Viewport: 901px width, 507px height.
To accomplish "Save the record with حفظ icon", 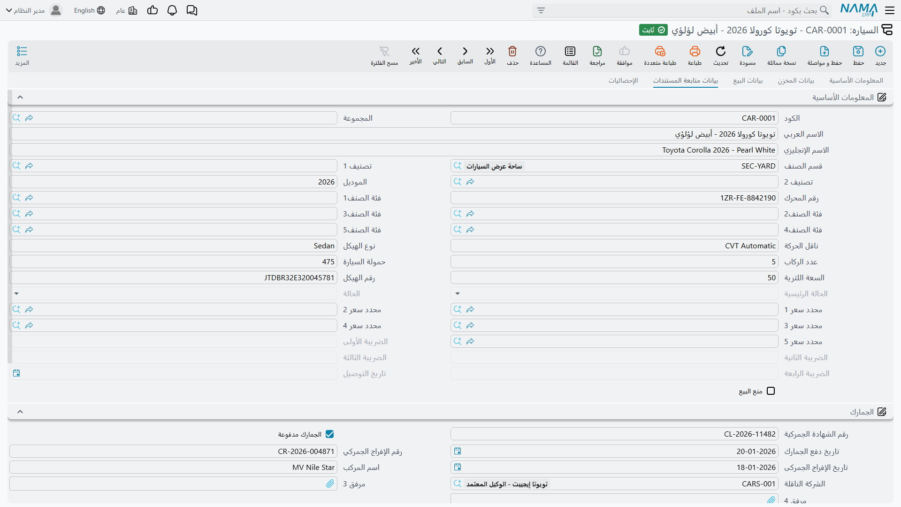I will [858, 51].
